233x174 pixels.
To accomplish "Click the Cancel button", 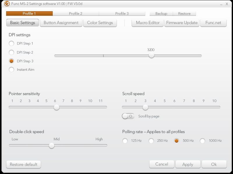I will pos(162,164).
